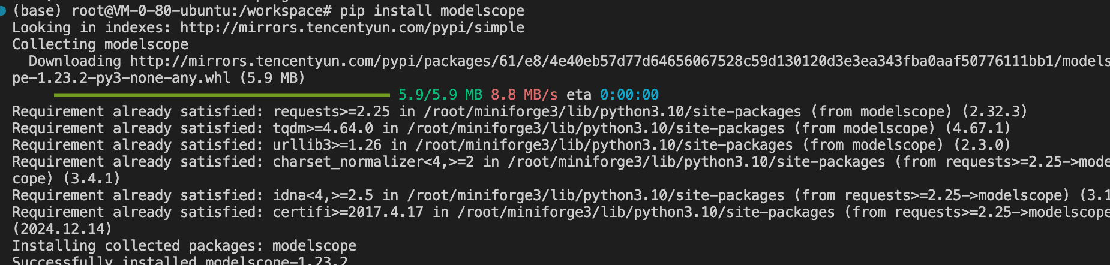Open the tencentyun pypi/simple index link
Screen dimensions: 1110x265
click(352, 28)
